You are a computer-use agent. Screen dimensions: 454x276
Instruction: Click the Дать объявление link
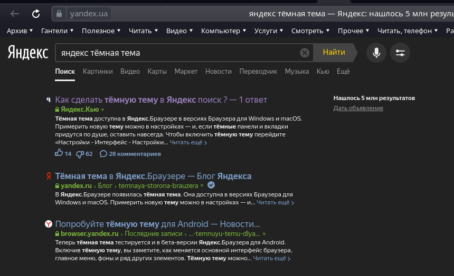[358, 108]
